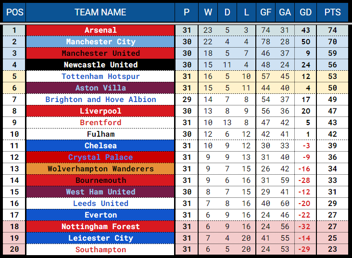Screen dimensions: 352x258
Task: Select Newcastle United in the table
Action: tap(101, 64)
